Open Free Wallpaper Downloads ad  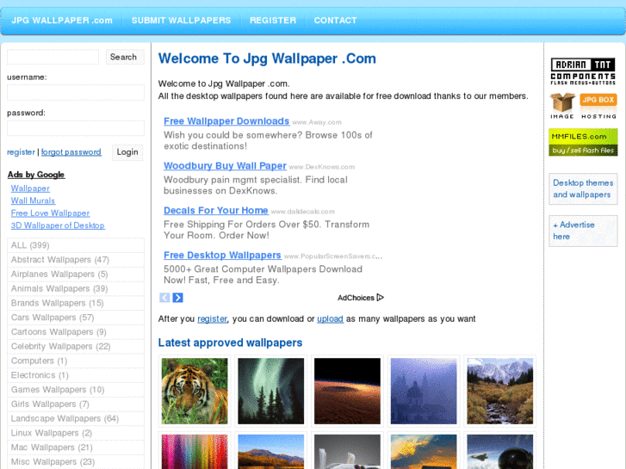point(226,121)
